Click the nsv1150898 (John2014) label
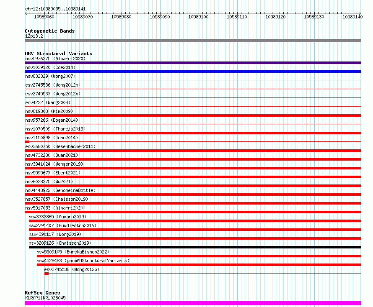Image resolution: width=373 pixels, height=307 pixels. 52,138
